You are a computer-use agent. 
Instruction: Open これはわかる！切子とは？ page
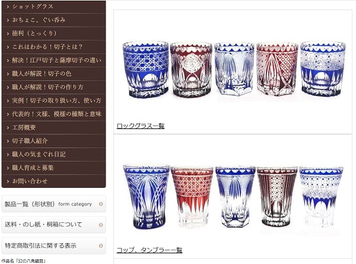(53, 47)
